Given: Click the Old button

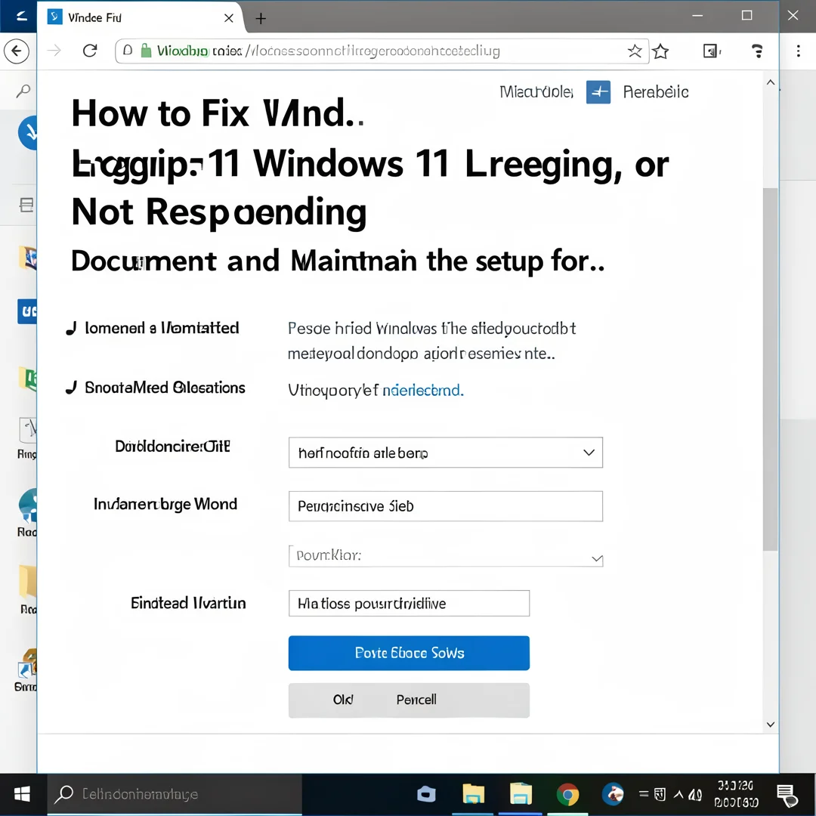Looking at the screenshot, I should [343, 700].
